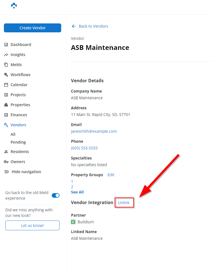Viewport: 212px width, 271px height.
Task: Open the Calendar icon in navigation
Action: [6, 85]
